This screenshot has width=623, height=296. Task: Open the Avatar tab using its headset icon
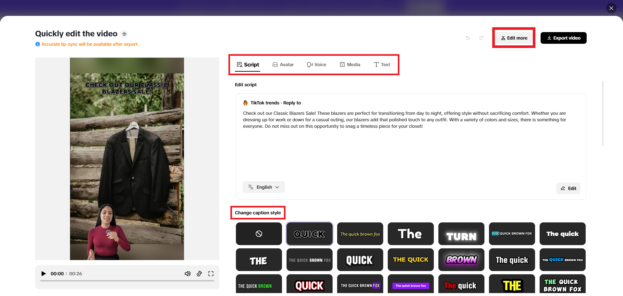[x=275, y=65]
